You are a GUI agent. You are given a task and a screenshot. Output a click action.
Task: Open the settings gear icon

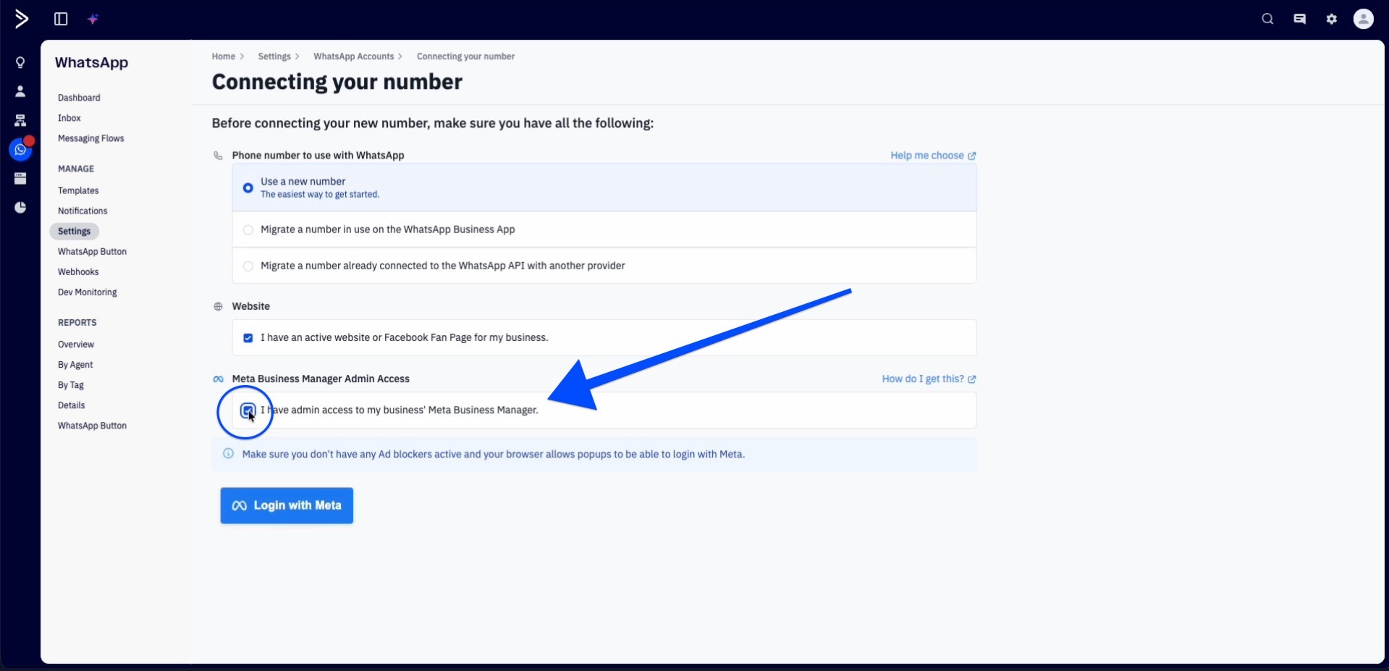pyautogui.click(x=1332, y=19)
